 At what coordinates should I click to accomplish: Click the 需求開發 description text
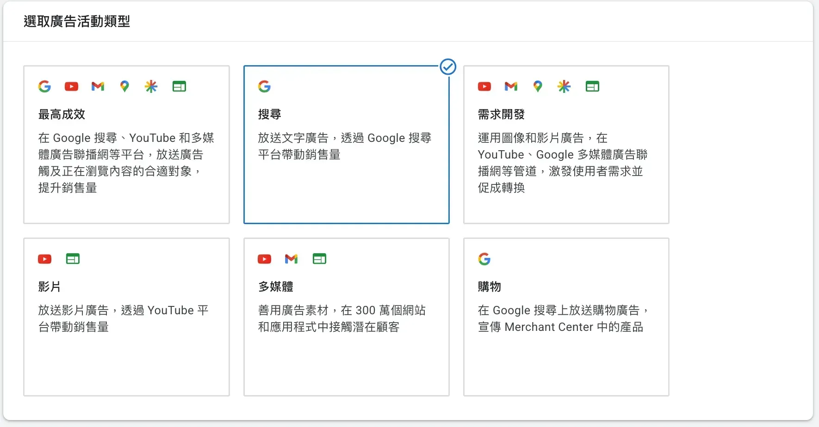563,163
